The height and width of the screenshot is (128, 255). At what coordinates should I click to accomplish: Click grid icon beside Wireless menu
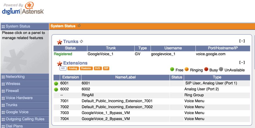click(x=3, y=84)
